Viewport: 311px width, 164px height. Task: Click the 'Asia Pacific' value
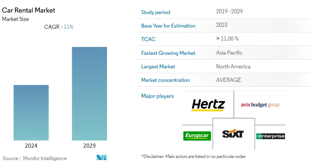coord(230,53)
